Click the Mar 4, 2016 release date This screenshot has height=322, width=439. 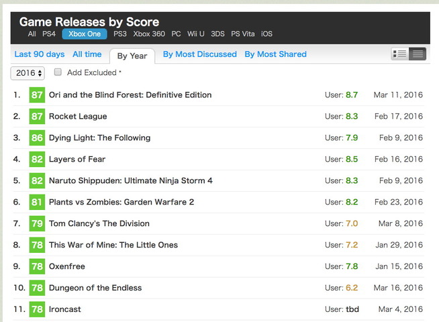click(x=401, y=309)
